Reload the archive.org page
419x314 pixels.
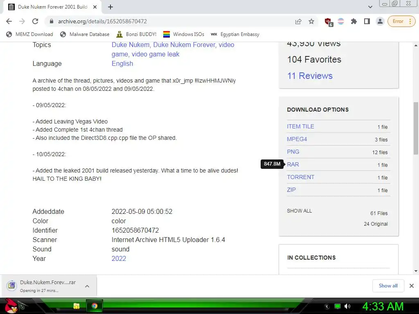35,21
